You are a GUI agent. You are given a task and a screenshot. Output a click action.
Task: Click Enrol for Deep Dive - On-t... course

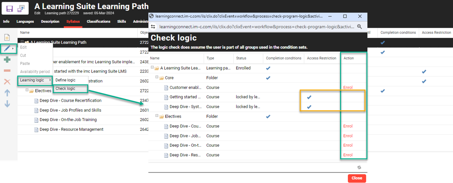347,145
